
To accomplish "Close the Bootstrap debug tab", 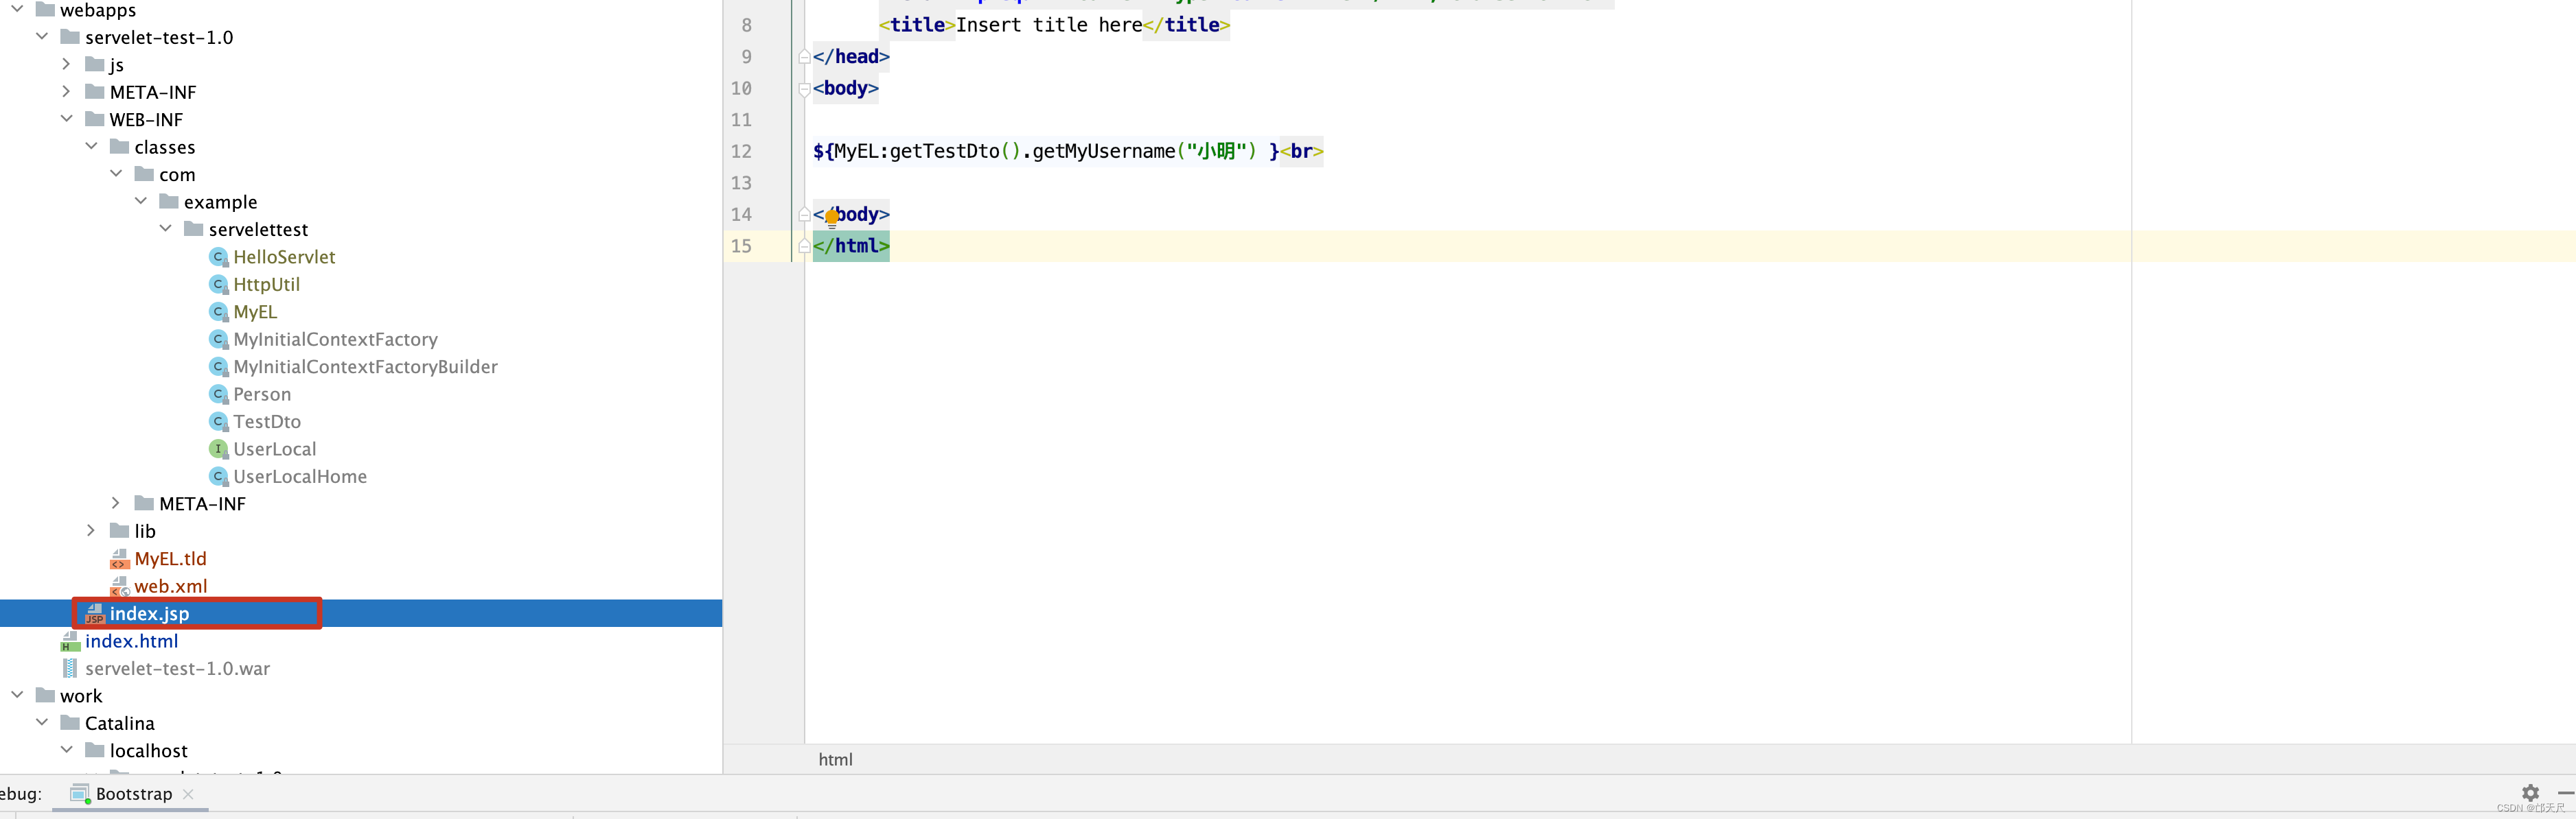I will (x=188, y=794).
